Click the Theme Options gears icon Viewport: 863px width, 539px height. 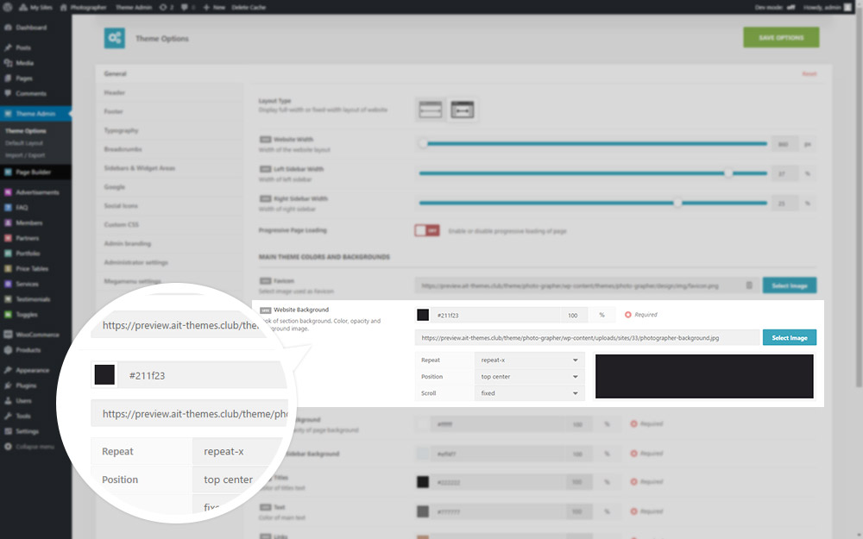[x=115, y=38]
